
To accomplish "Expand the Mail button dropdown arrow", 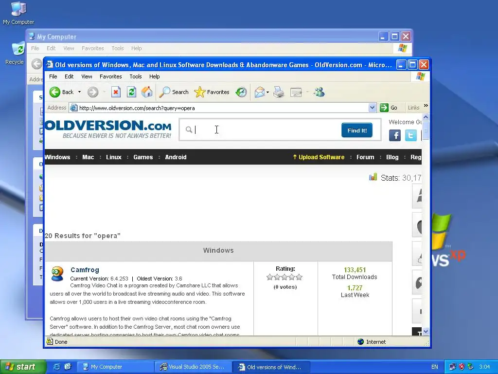I will 268,92.
